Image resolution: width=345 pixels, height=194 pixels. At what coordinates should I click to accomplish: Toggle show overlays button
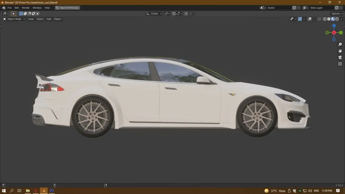310,19
